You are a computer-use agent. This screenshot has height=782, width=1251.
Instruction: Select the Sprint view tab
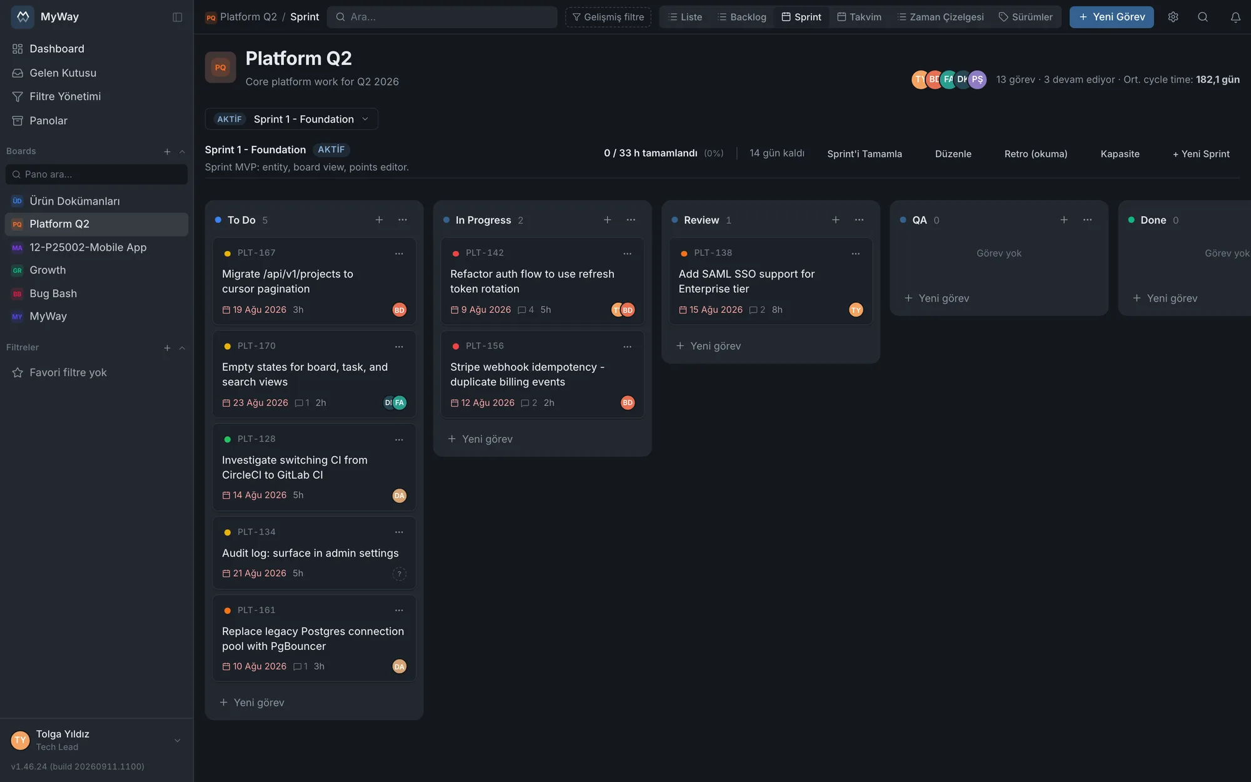tap(801, 17)
